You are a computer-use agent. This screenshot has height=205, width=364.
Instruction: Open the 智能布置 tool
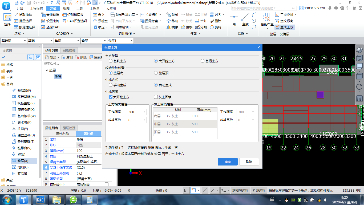(267, 20)
